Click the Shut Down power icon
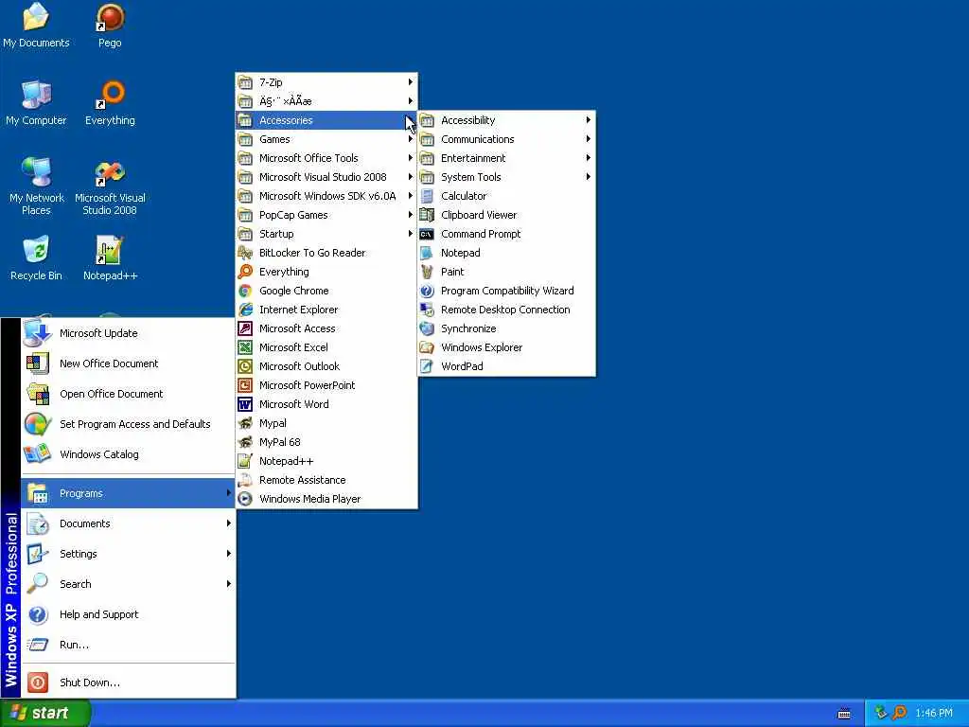This screenshot has width=969, height=727. 38,683
